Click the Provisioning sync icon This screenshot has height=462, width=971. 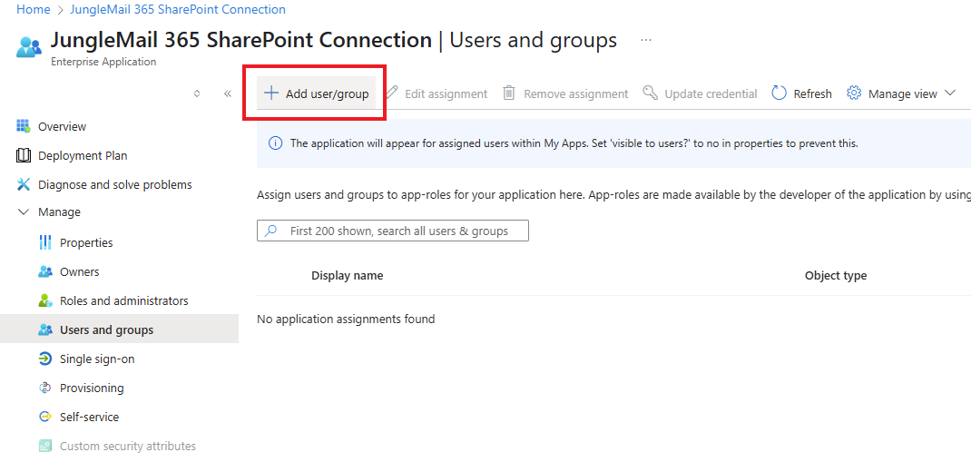[x=44, y=388]
